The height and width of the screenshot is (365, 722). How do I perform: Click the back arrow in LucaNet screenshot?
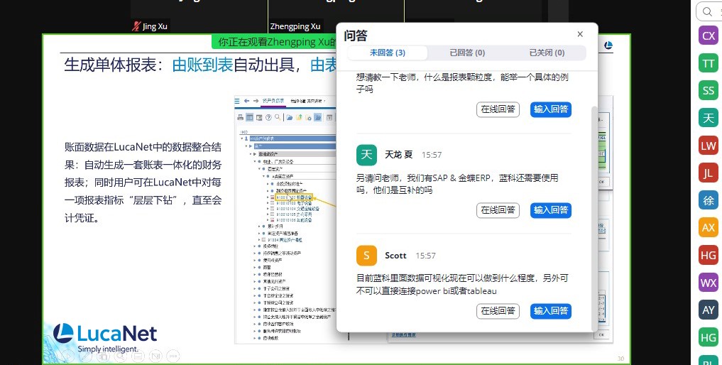(x=247, y=101)
